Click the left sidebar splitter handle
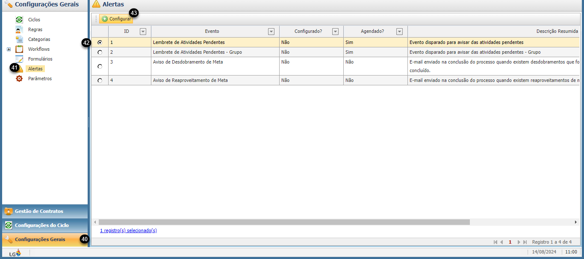The width and height of the screenshot is (584, 259). click(x=89, y=122)
